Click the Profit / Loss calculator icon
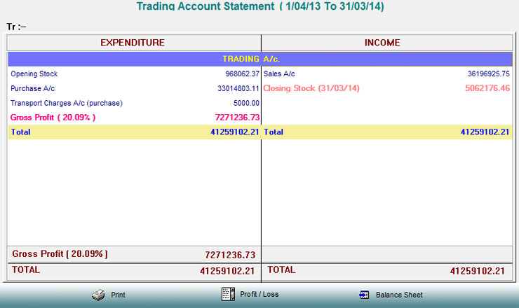This screenshot has width=519, height=308. [x=227, y=294]
